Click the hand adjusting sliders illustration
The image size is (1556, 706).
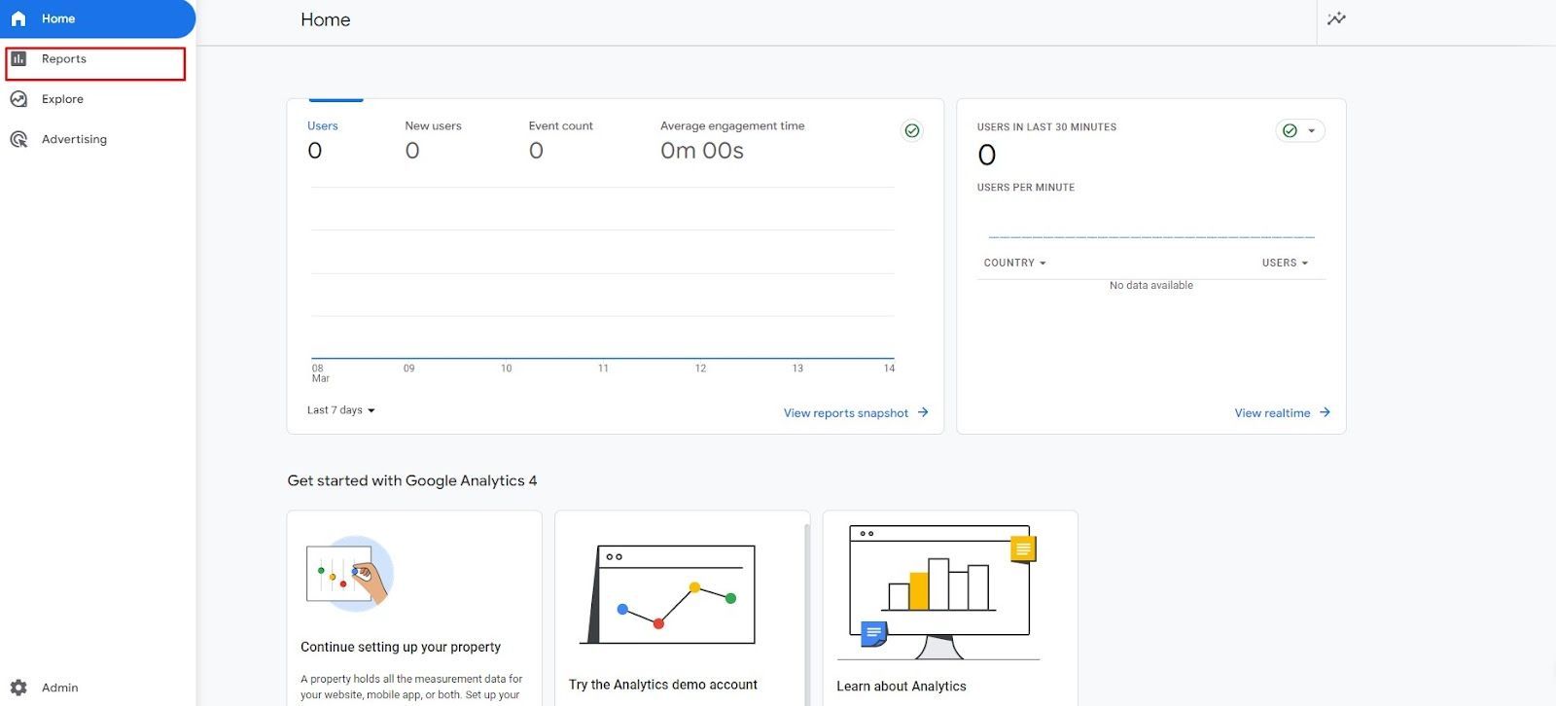pyautogui.click(x=348, y=573)
